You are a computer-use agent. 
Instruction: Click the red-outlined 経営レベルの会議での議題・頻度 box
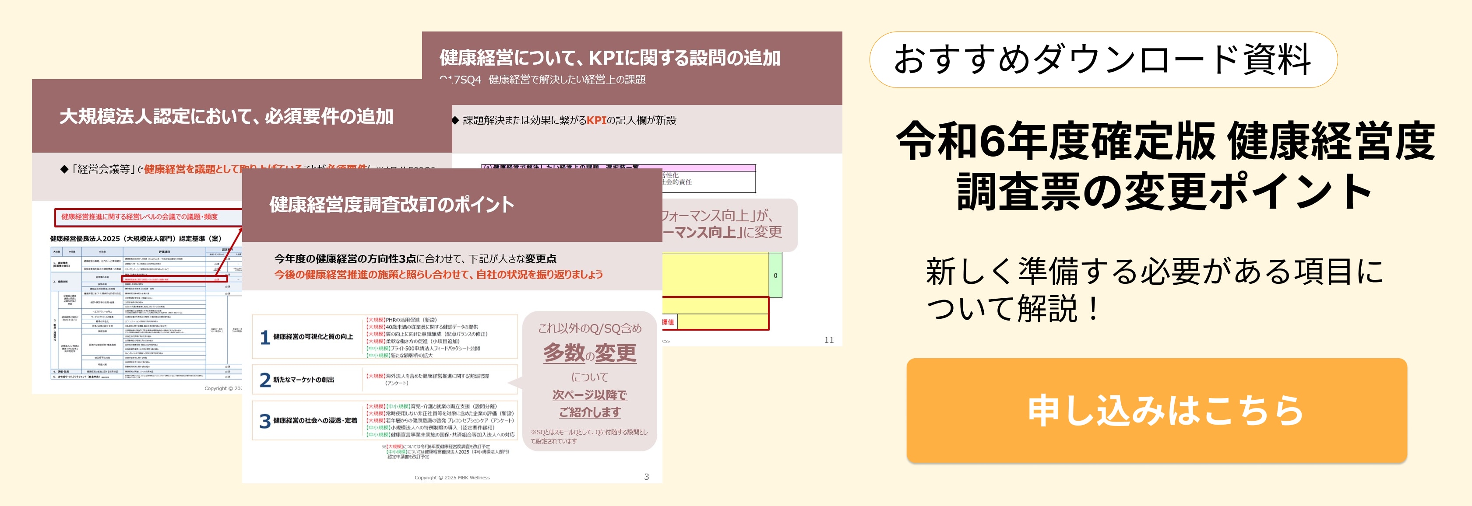[139, 217]
